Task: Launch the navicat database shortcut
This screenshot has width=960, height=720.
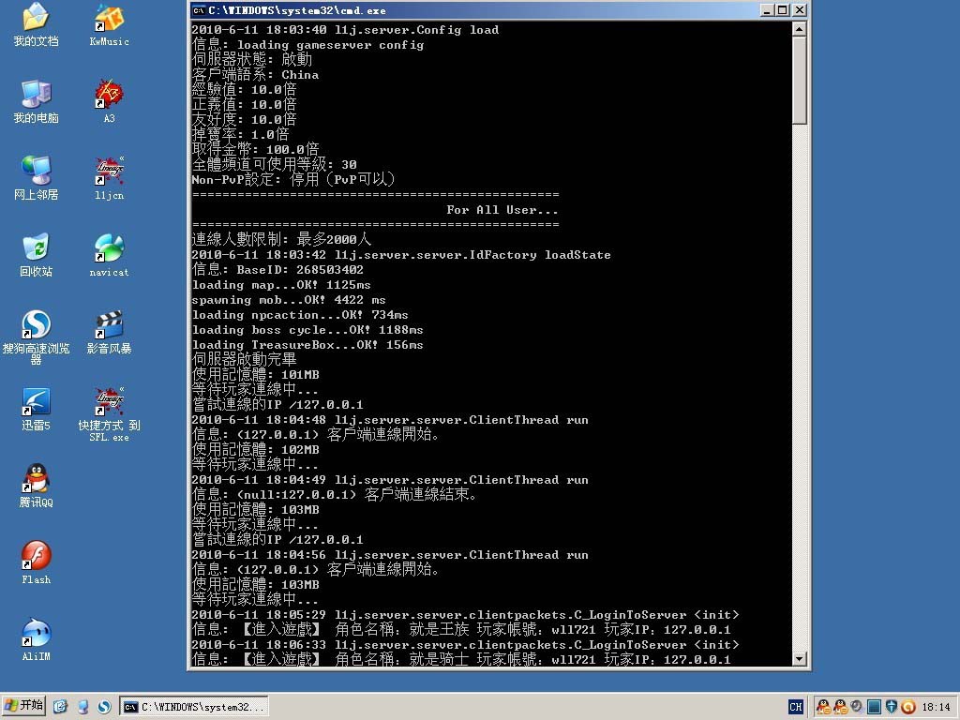Action: point(109,247)
